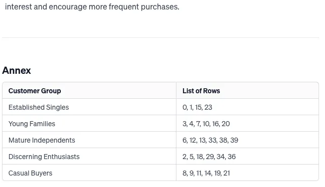
Task: Click the word encourage in the paragraph
Action: point(68,7)
